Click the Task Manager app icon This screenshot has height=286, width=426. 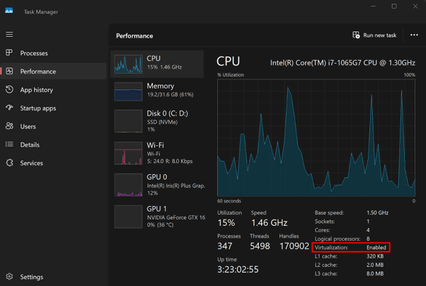coord(10,11)
